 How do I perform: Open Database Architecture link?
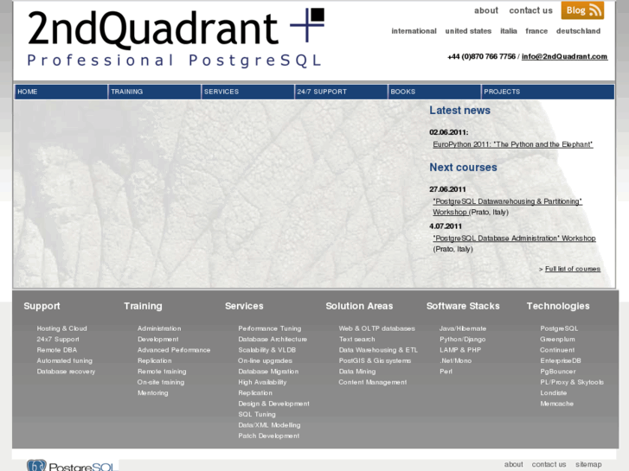coord(273,339)
